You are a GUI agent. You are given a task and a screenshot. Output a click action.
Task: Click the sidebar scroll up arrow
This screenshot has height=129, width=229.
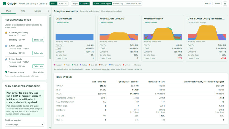tap(50, 15)
